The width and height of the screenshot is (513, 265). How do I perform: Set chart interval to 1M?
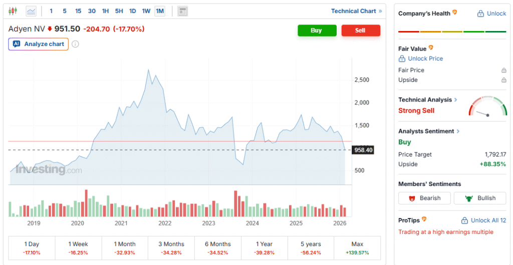(159, 11)
